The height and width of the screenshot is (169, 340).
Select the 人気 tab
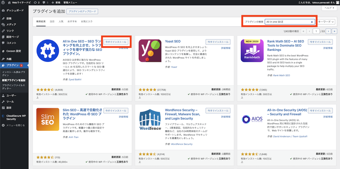(61, 22)
